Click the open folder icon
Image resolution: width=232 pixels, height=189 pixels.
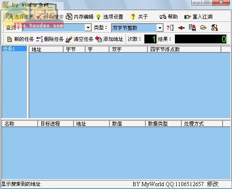(x=204, y=28)
